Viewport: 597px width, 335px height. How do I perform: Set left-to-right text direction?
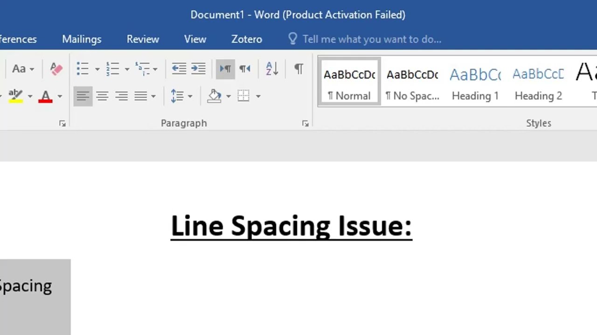(225, 69)
